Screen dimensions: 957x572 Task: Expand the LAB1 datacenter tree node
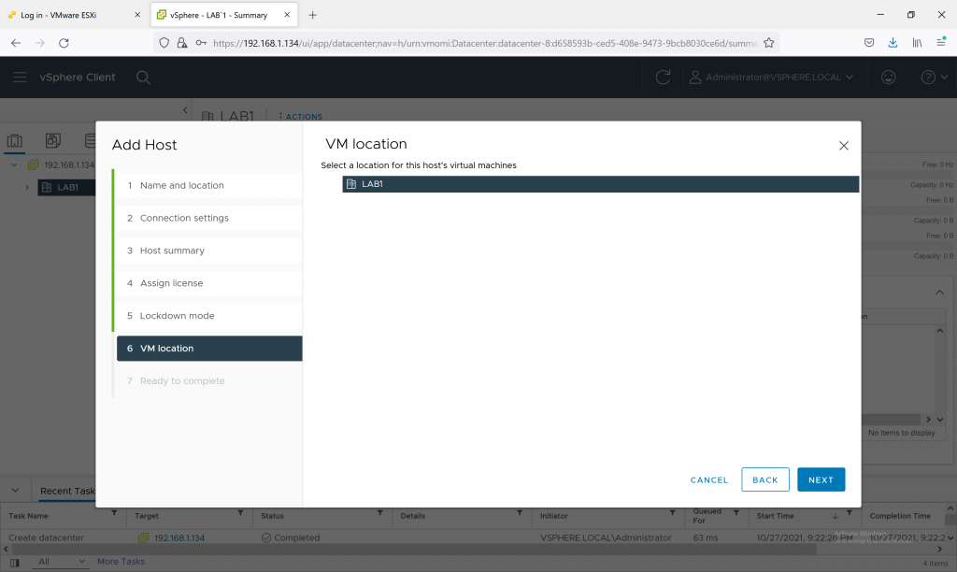[x=27, y=188]
